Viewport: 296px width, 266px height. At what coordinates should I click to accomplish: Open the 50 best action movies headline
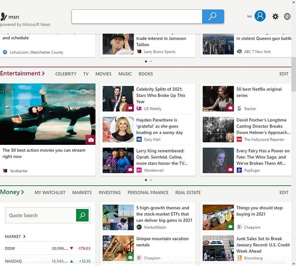pos(44,153)
